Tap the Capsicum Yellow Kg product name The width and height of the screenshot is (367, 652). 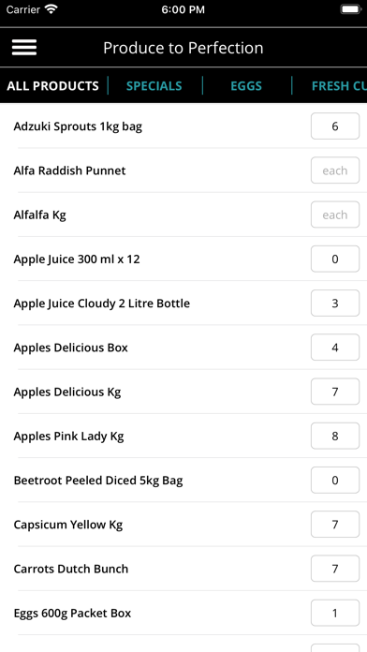tap(68, 525)
